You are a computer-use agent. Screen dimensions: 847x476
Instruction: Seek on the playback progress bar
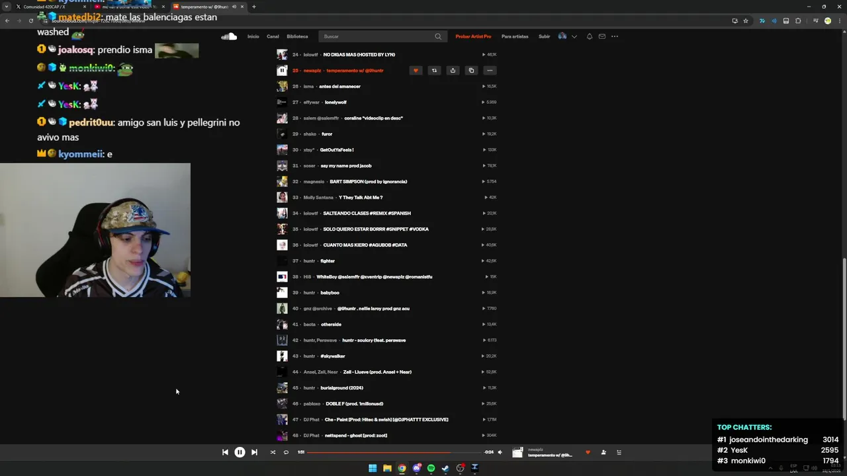click(394, 452)
